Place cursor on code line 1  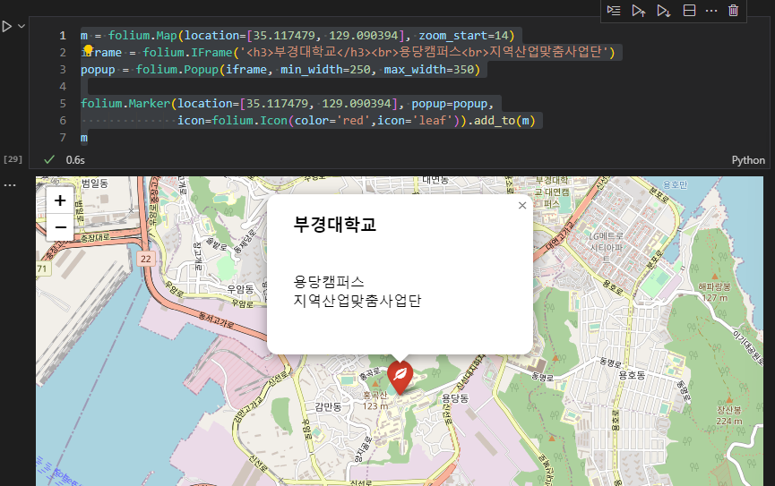pyautogui.click(x=297, y=36)
